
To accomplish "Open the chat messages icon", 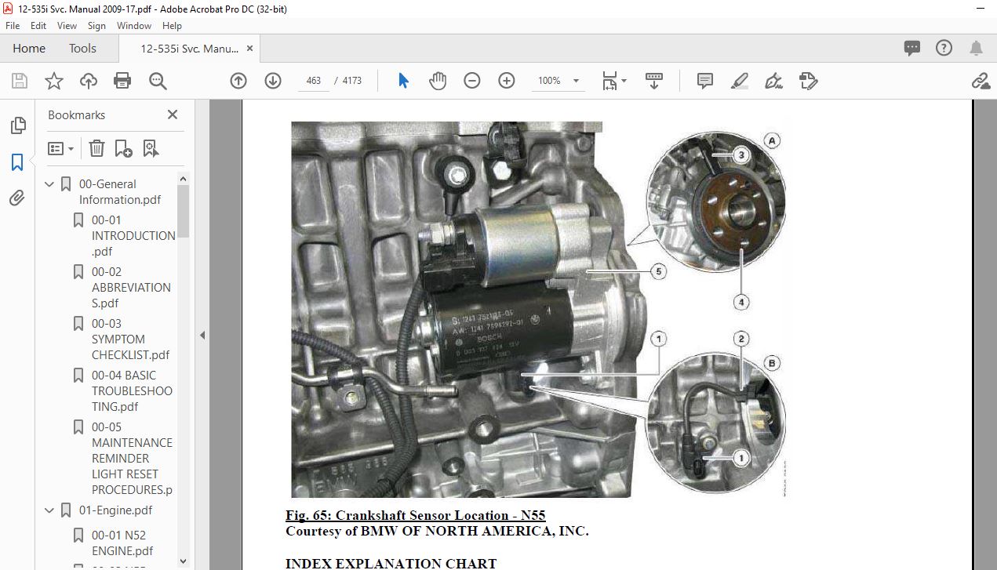I will pos(911,49).
